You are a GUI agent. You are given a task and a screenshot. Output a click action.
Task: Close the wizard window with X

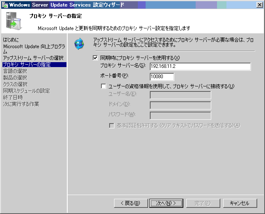[x=259, y=5]
